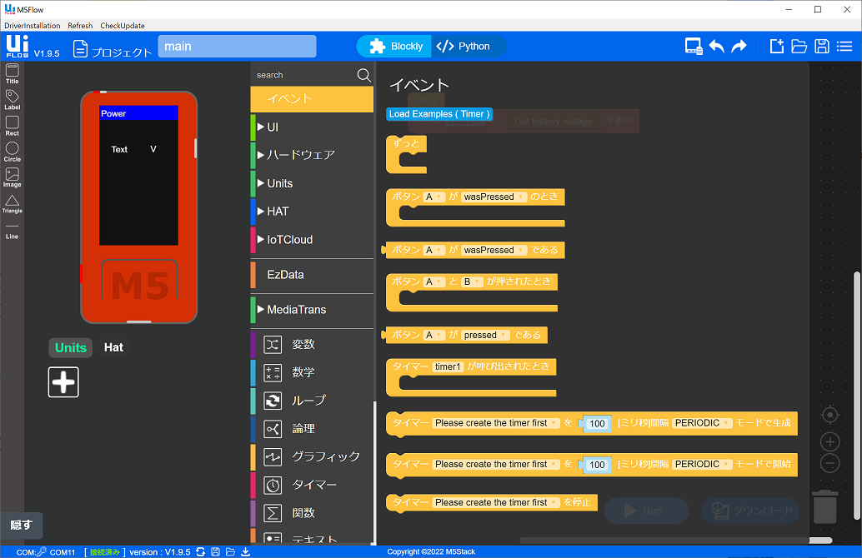Save the project with floppy icon
The image size is (862, 558).
[822, 47]
